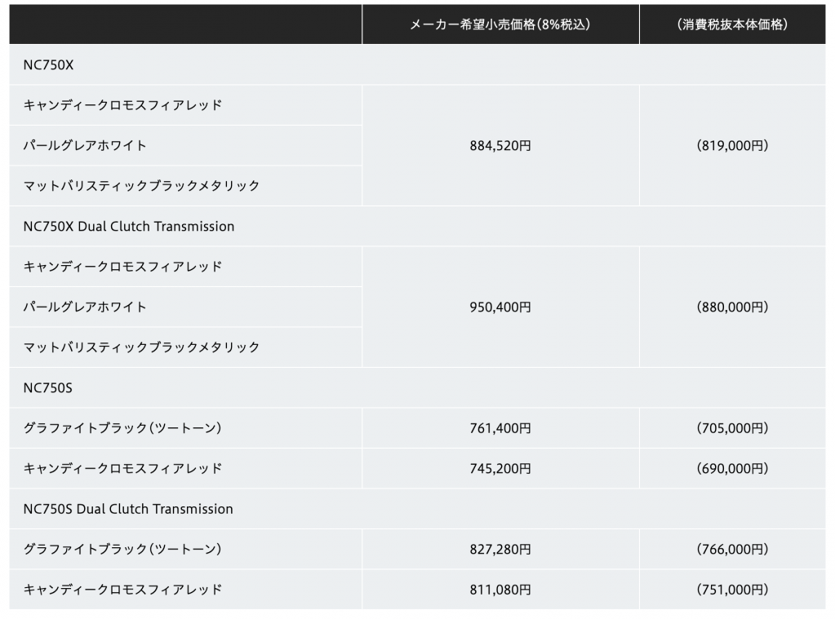
Task: Click the 827,280円 price
Action: click(x=500, y=550)
